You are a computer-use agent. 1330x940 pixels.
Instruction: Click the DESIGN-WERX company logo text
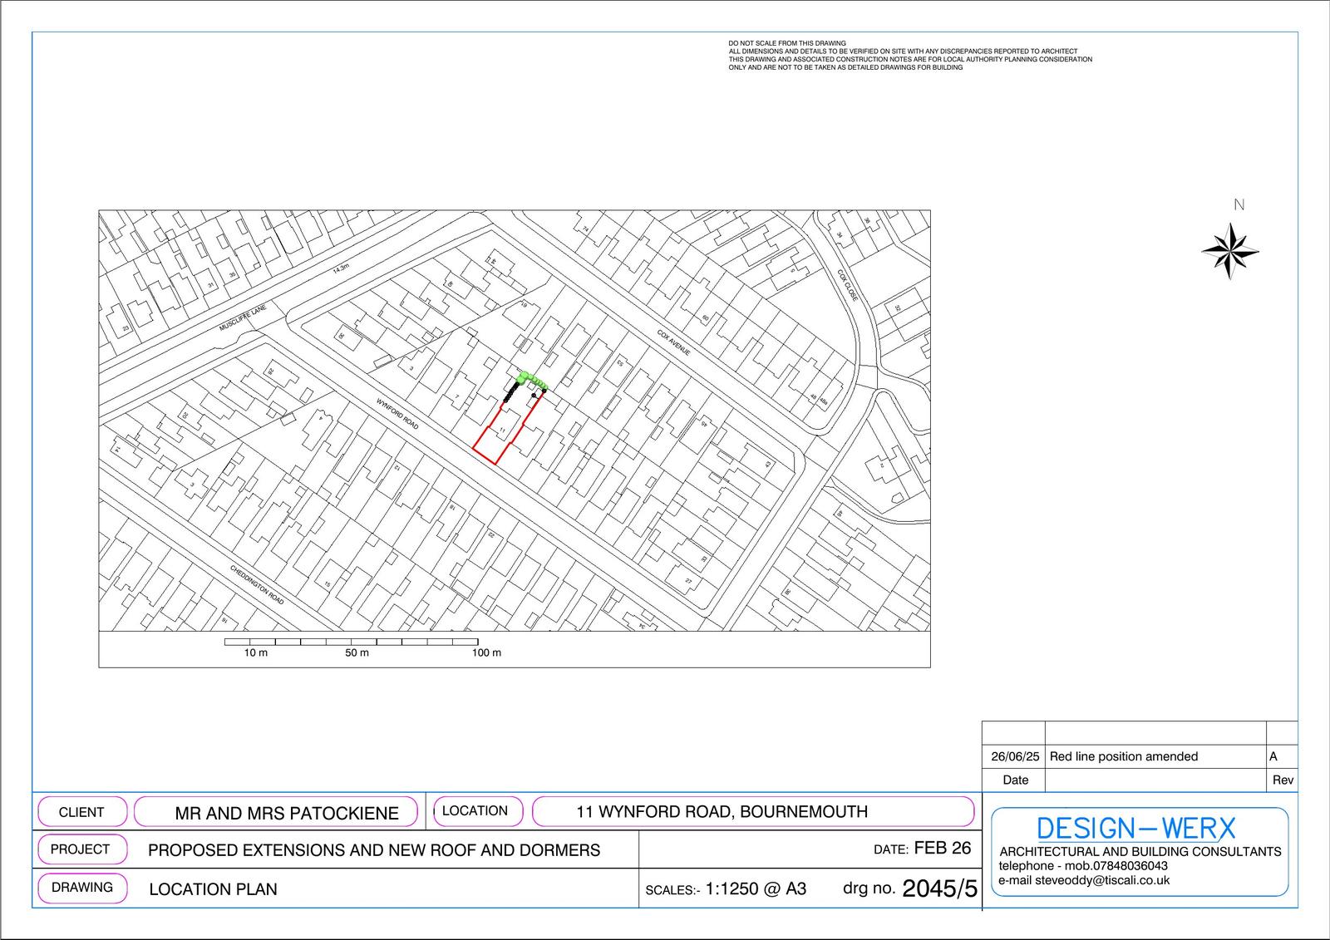pos(1136,828)
